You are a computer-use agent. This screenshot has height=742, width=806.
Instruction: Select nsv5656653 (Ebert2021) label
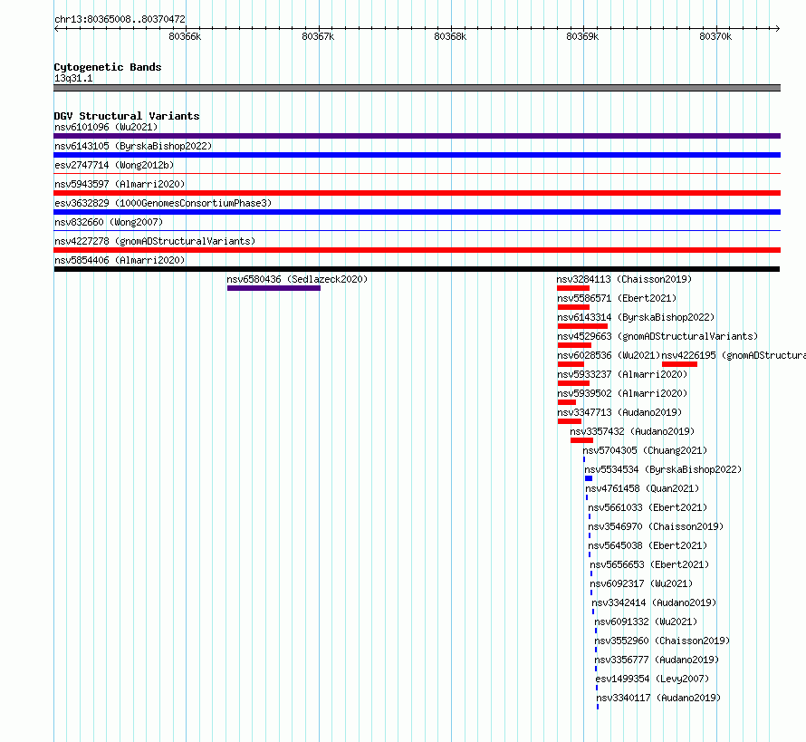(x=649, y=564)
